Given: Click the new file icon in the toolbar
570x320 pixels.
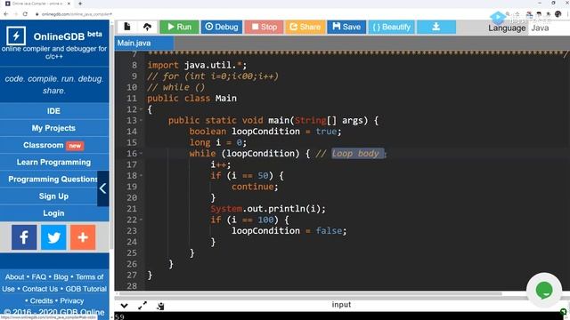Looking at the screenshot, I should [x=127, y=27].
